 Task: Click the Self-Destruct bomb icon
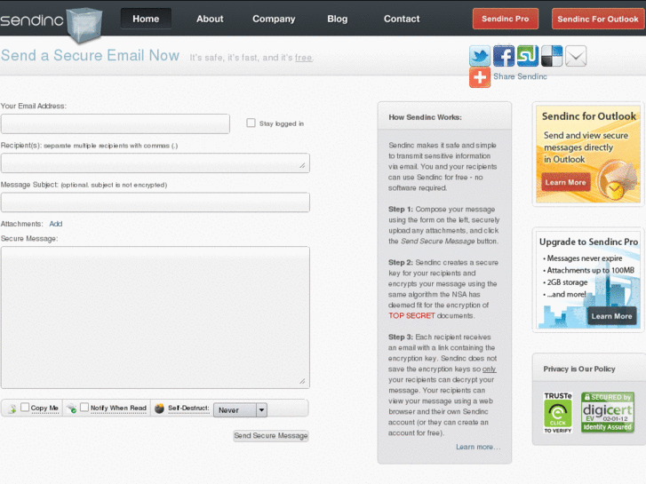tap(159, 409)
